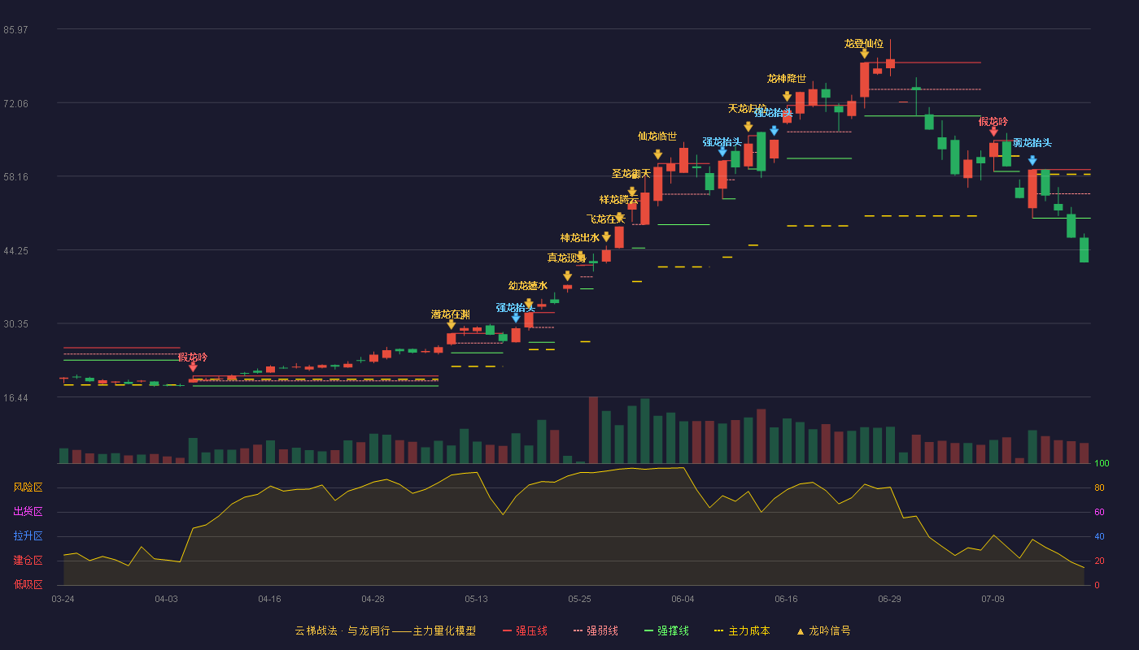Click the yellow arrow under 潜龙在渊 signal

click(452, 324)
